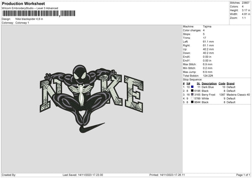This screenshot has width=252, height=178.
Task: Click the Height value 3.17 in
Action: pos(246,10)
